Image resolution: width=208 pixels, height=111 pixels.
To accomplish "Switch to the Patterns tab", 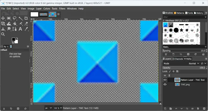I will pos(179,13).
